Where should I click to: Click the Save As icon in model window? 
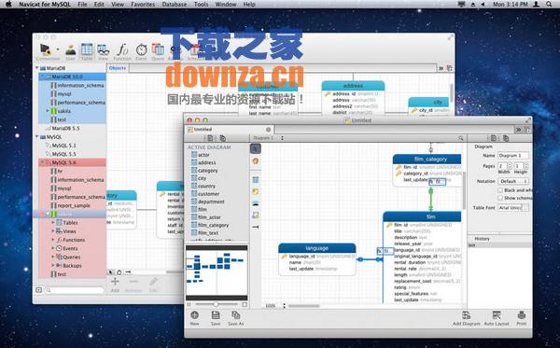coord(236,314)
